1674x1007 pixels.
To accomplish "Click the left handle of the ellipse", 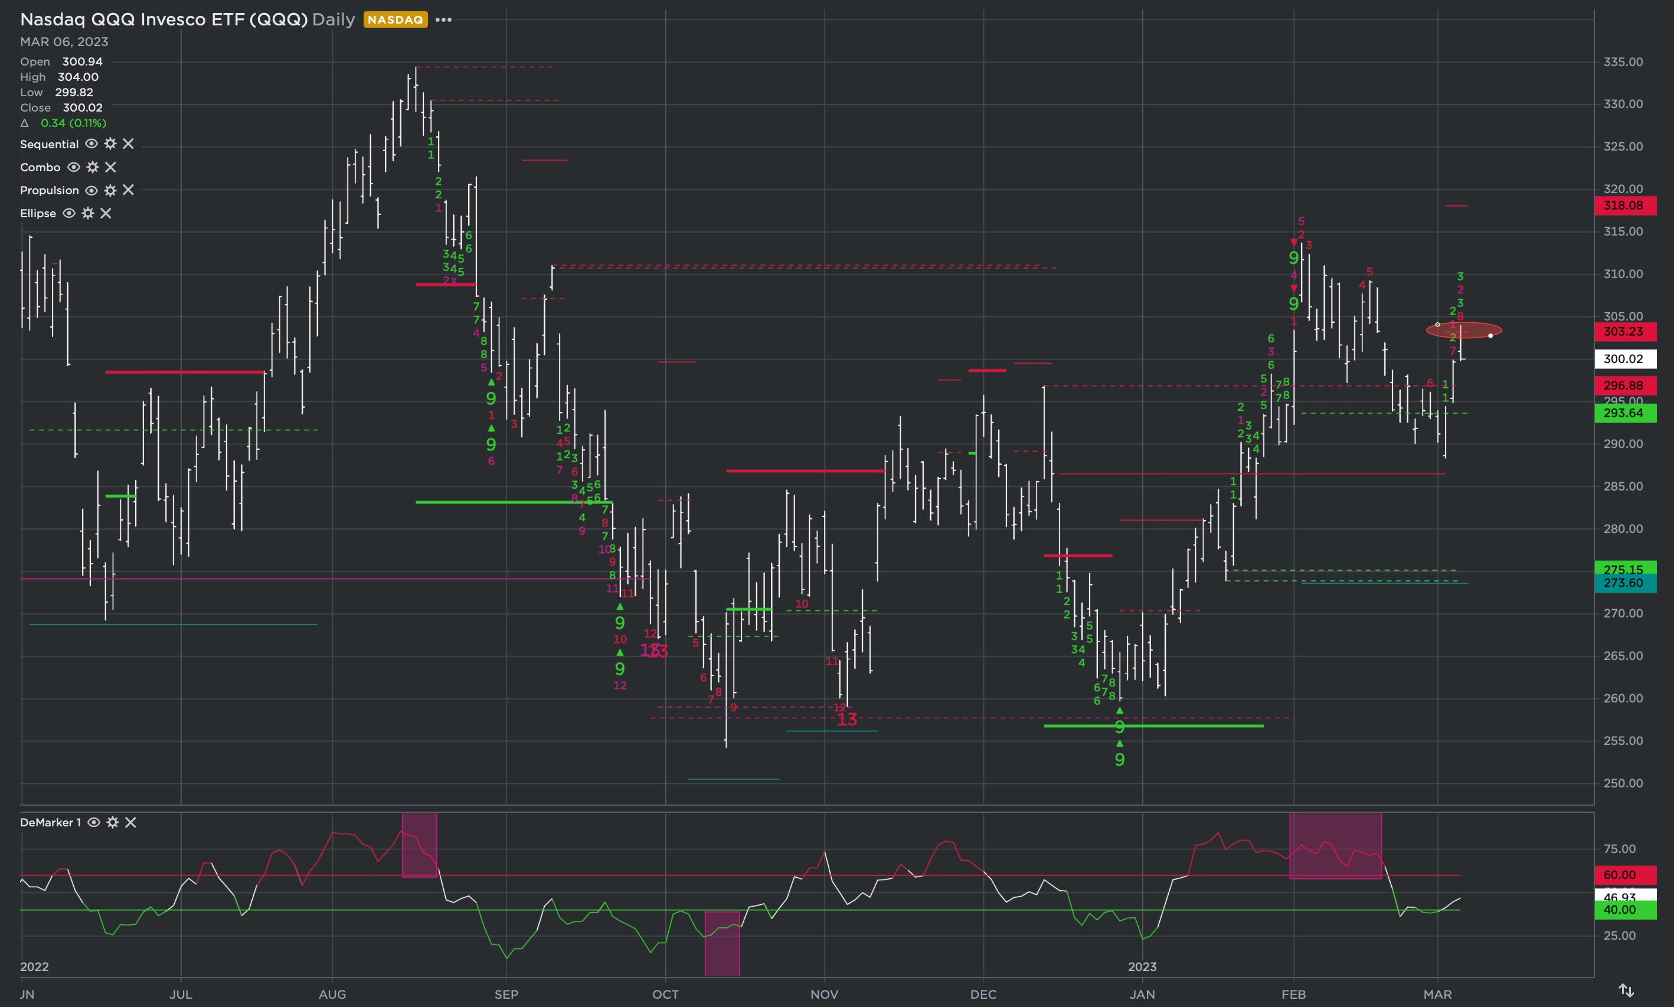I will [x=1437, y=325].
